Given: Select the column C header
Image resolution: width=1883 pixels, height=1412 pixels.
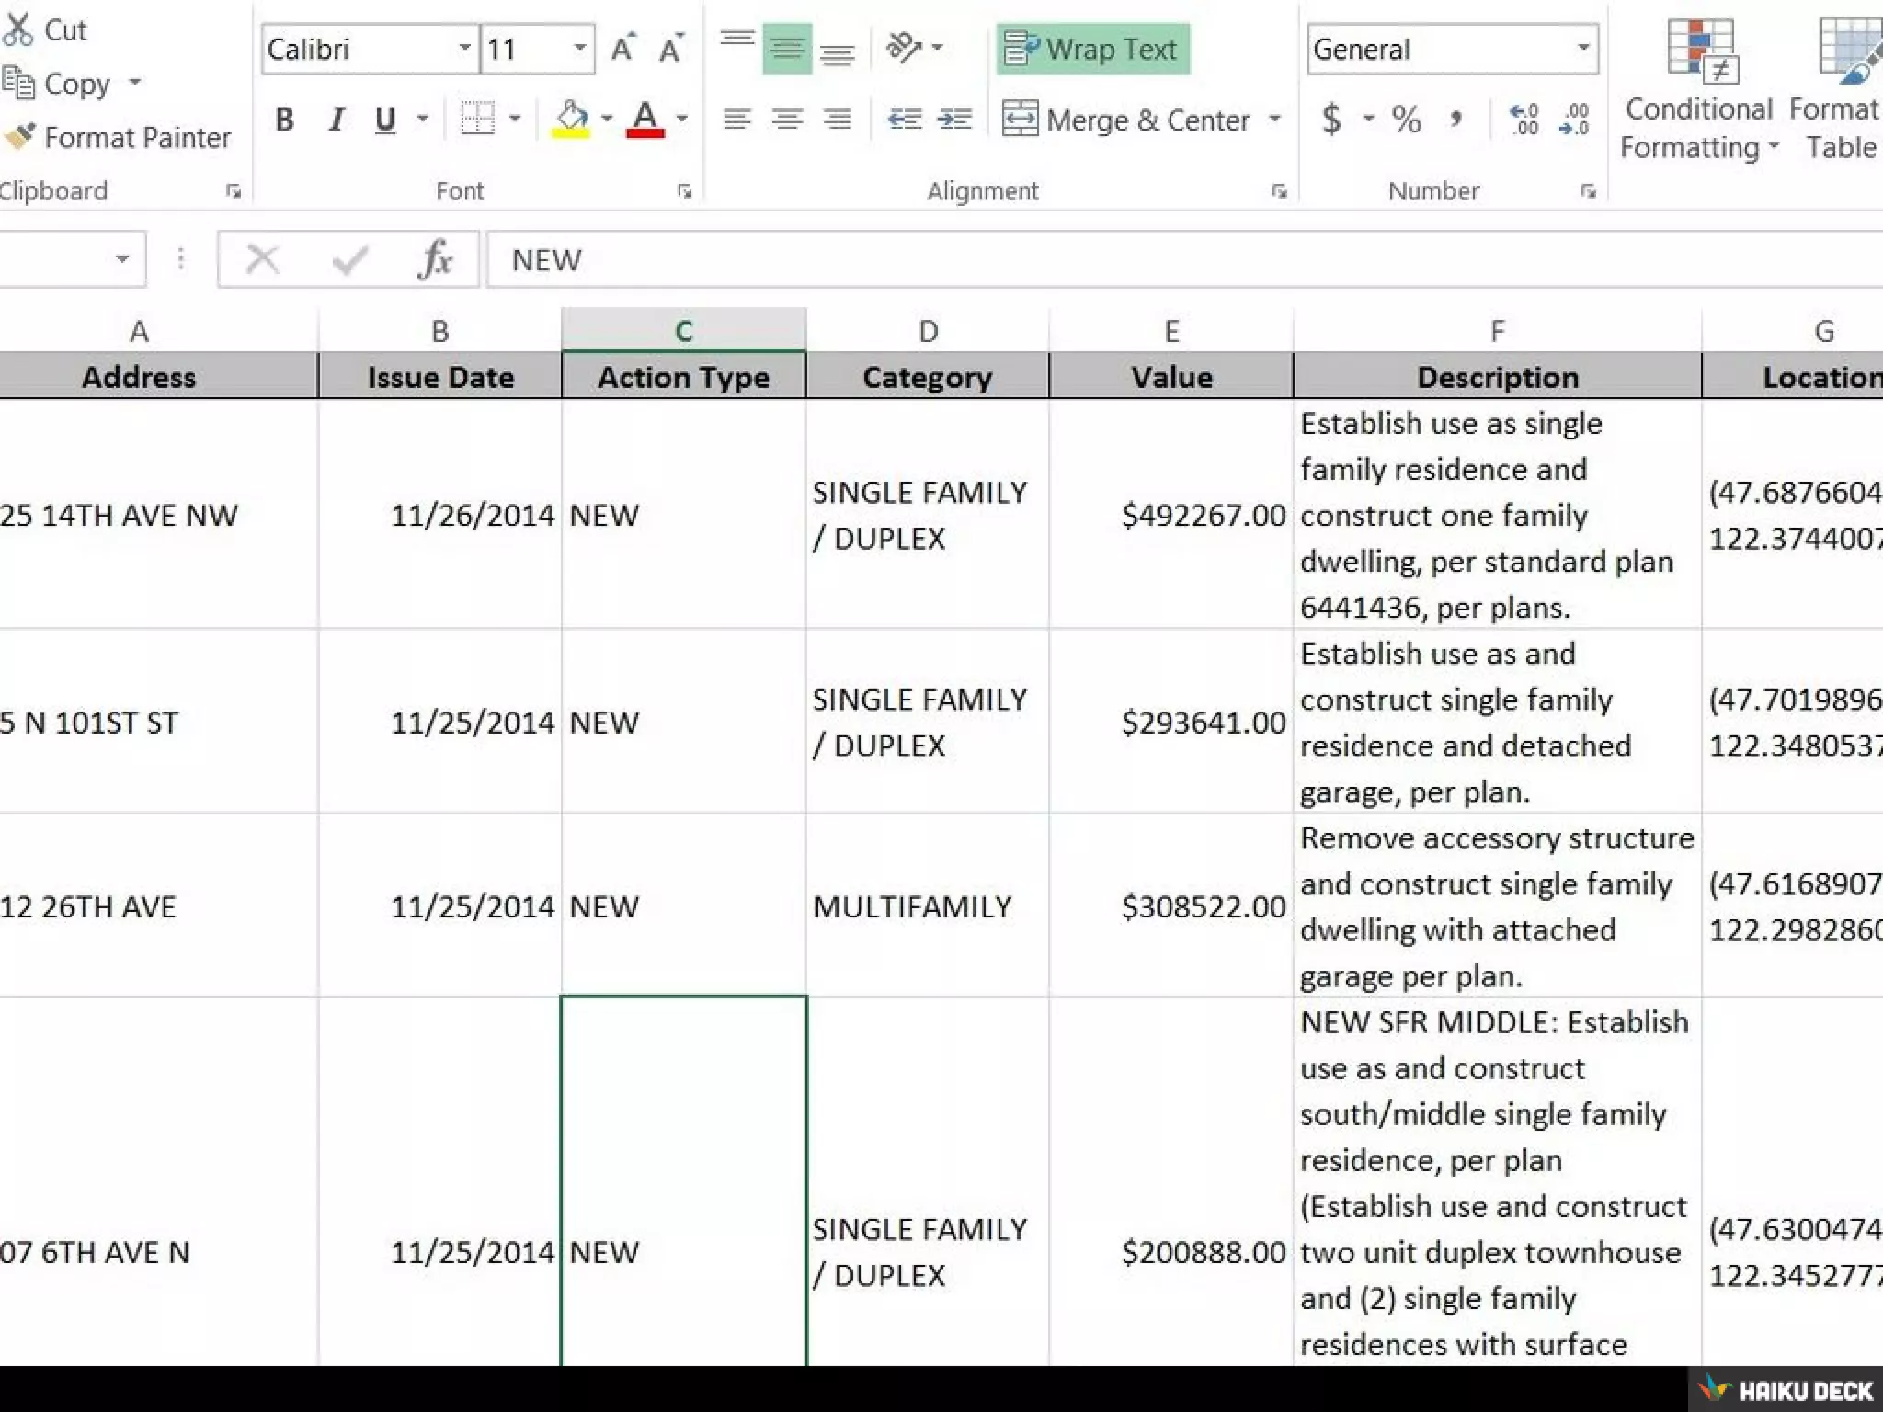Looking at the screenshot, I should [x=683, y=331].
